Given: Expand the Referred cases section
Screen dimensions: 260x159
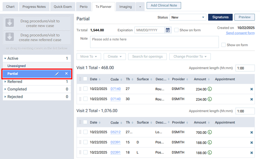Looking at the screenshot, I should click(x=5, y=82).
